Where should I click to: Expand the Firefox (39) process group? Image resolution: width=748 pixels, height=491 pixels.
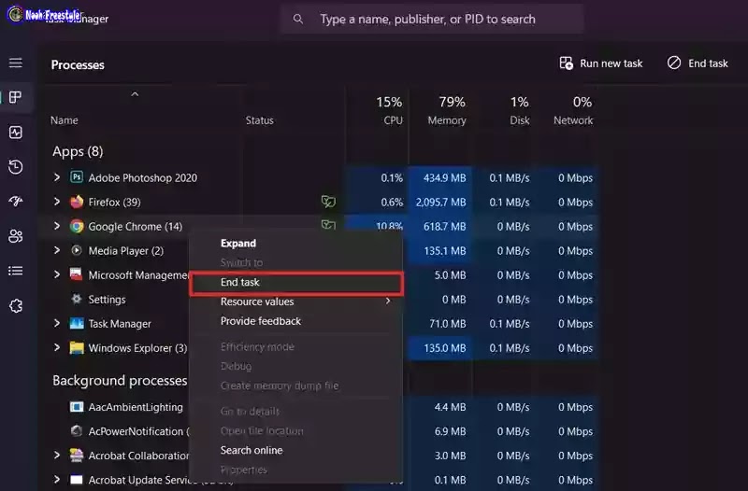click(x=57, y=202)
